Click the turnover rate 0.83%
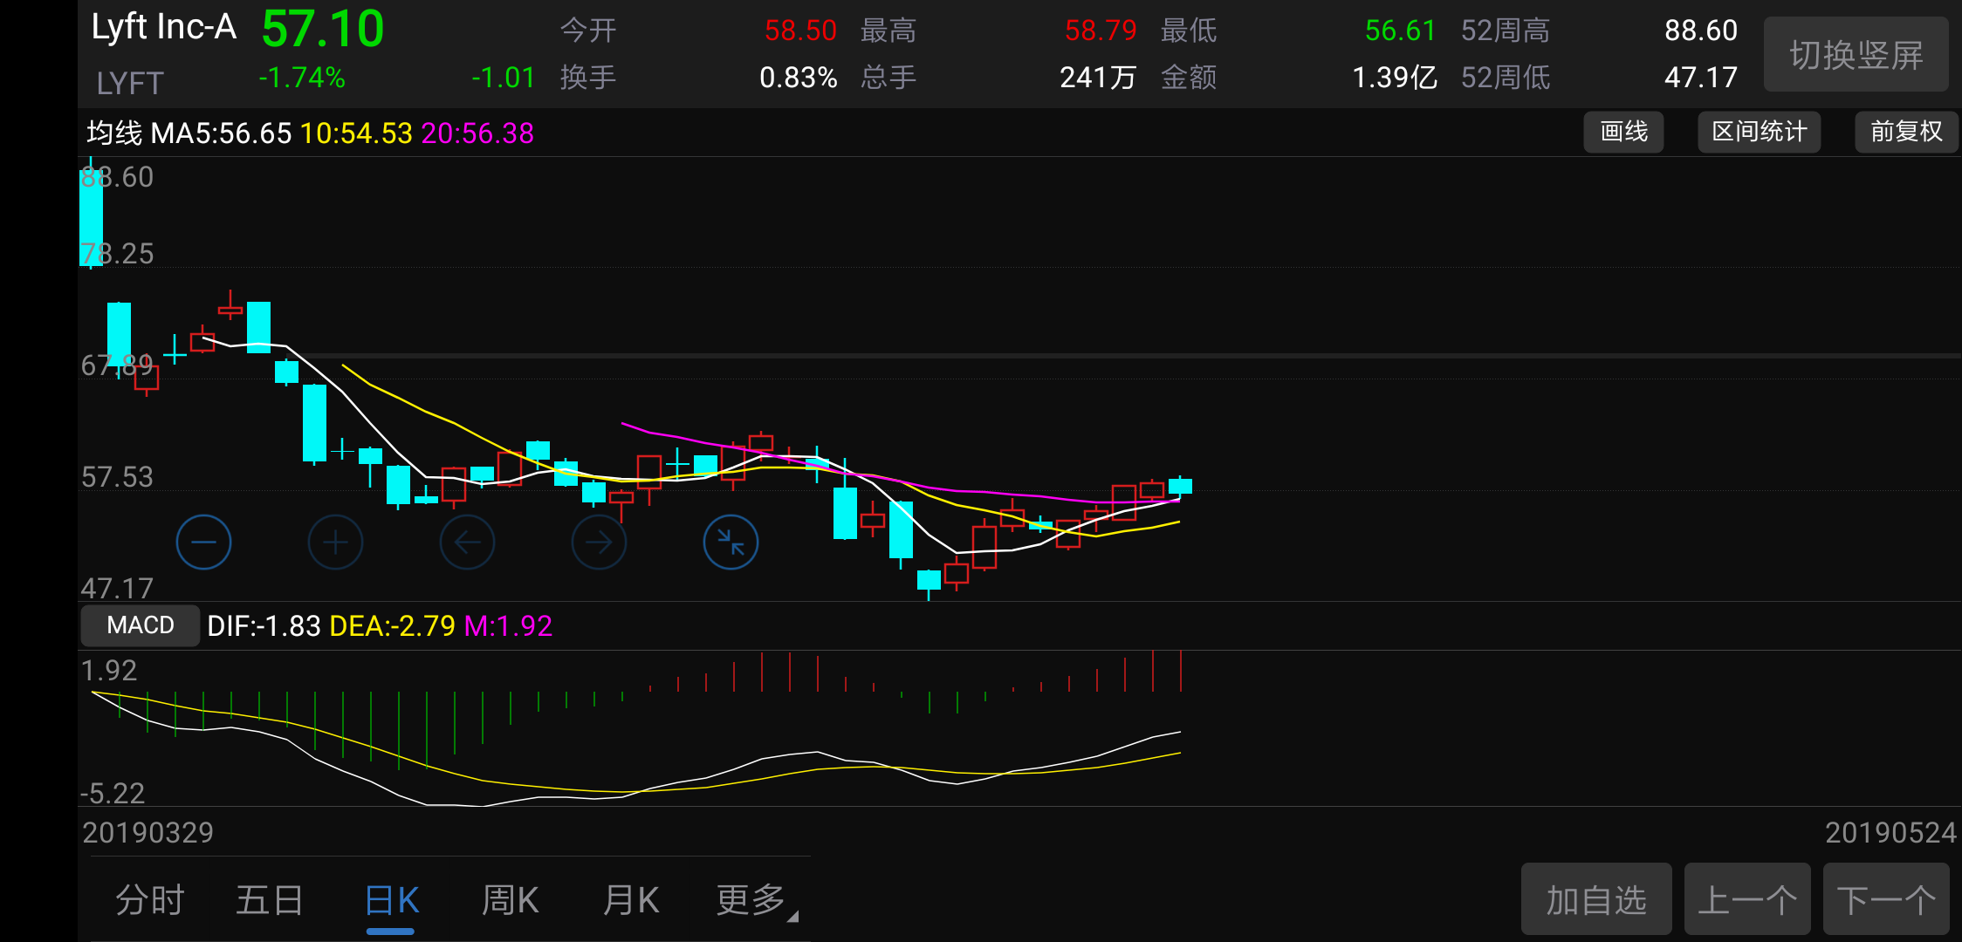The image size is (1962, 942). (x=799, y=78)
